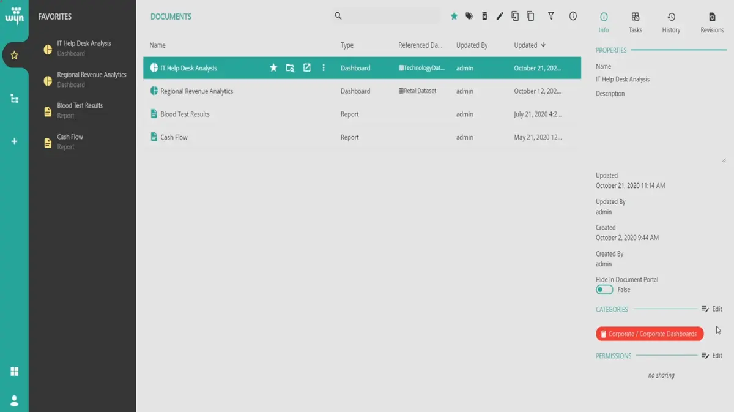Click the dashboard icon of Regional Revenue Analytics row

154,91
